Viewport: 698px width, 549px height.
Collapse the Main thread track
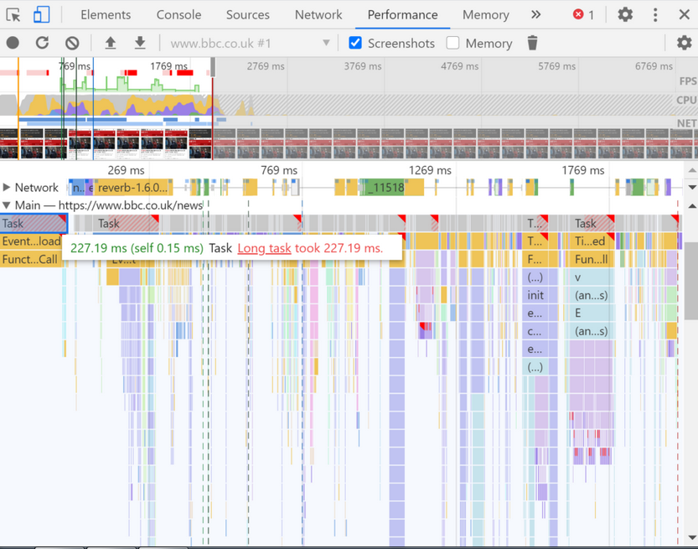tap(6, 205)
